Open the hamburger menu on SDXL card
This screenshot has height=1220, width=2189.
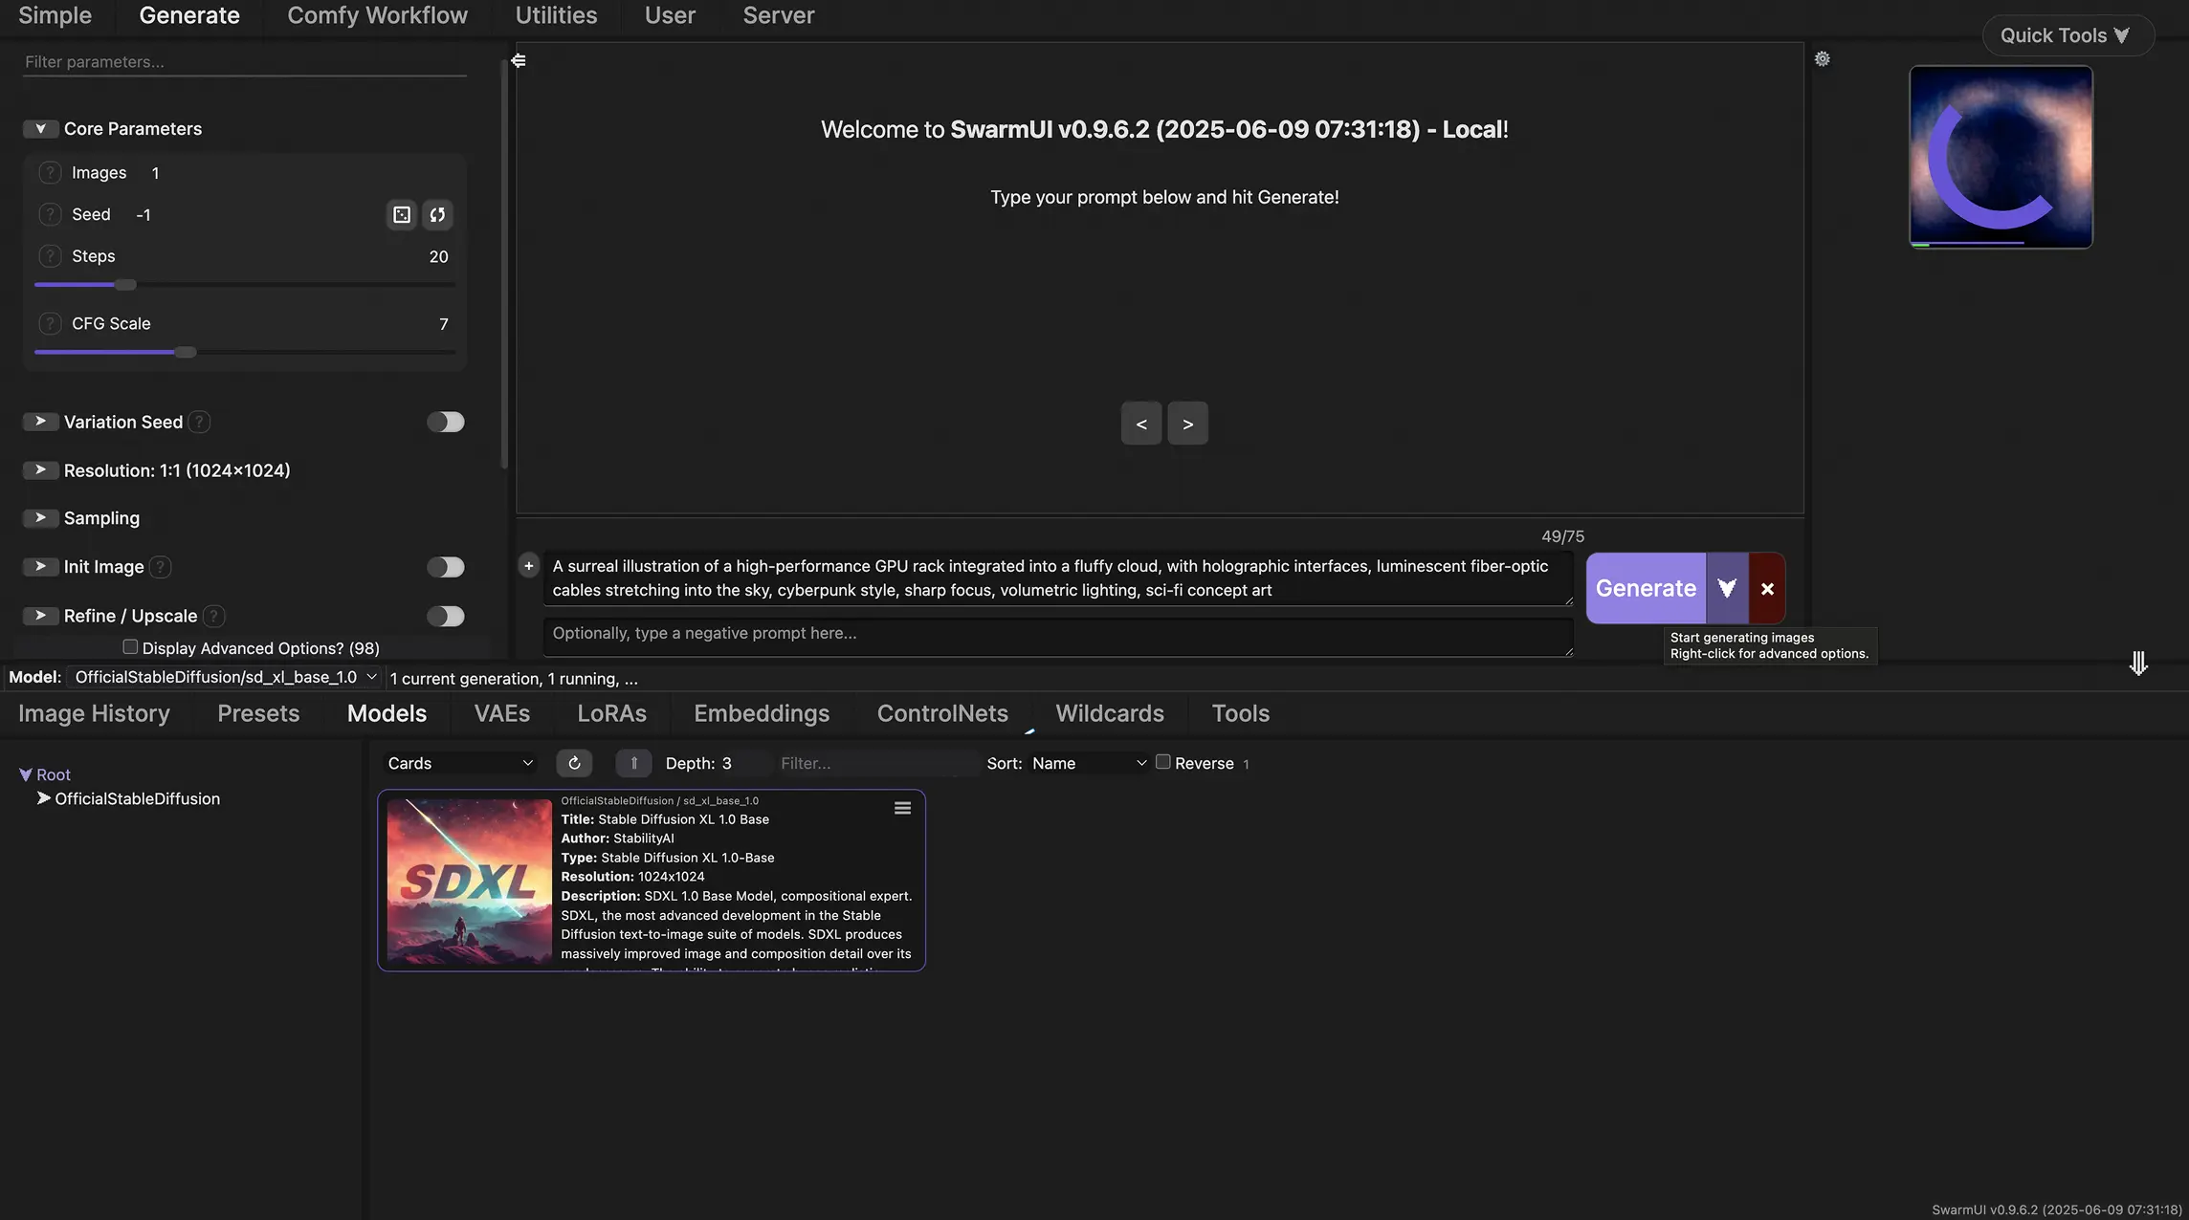tap(901, 809)
